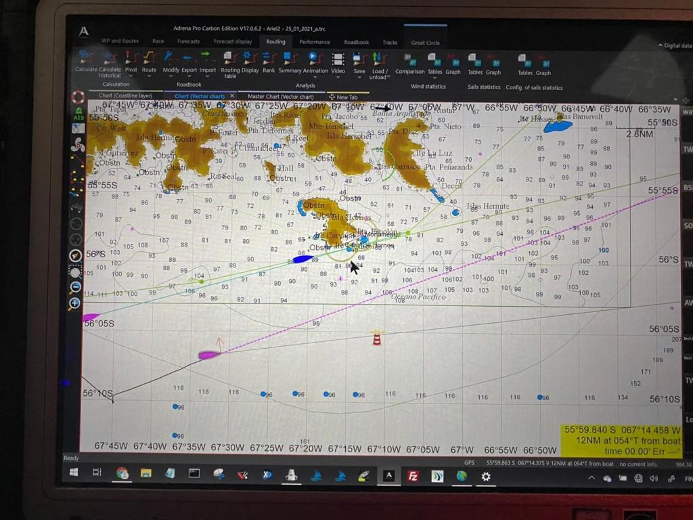Viewport: 693px width, 520px height.
Task: Click the yellow cursor position info box
Action: tap(621, 441)
